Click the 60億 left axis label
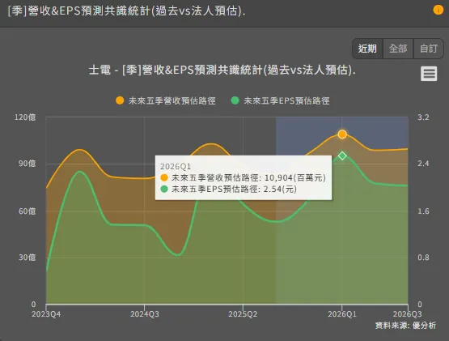449x341 pixels. (28, 211)
